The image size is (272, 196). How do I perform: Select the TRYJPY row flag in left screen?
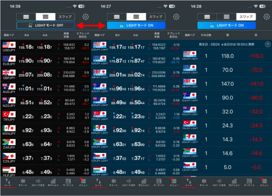[9, 114]
